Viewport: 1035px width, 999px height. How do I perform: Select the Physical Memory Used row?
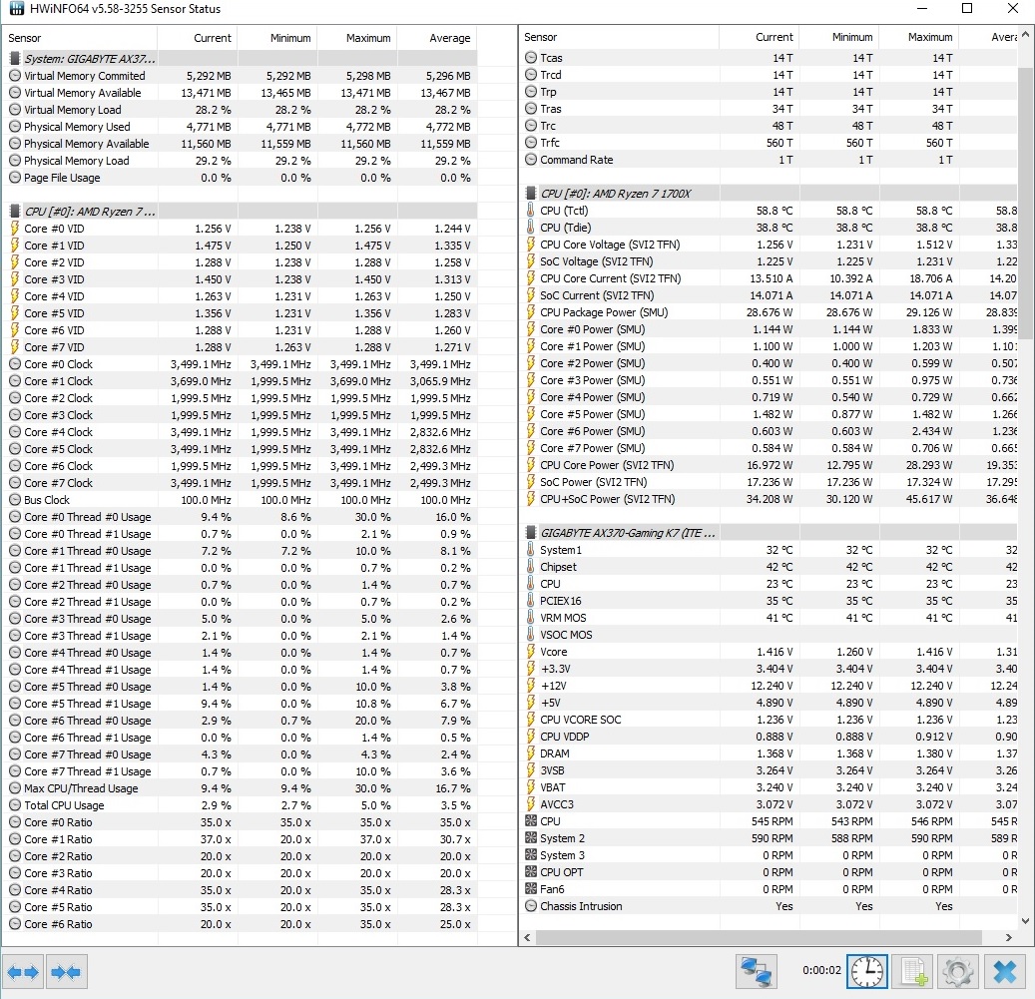(x=241, y=127)
